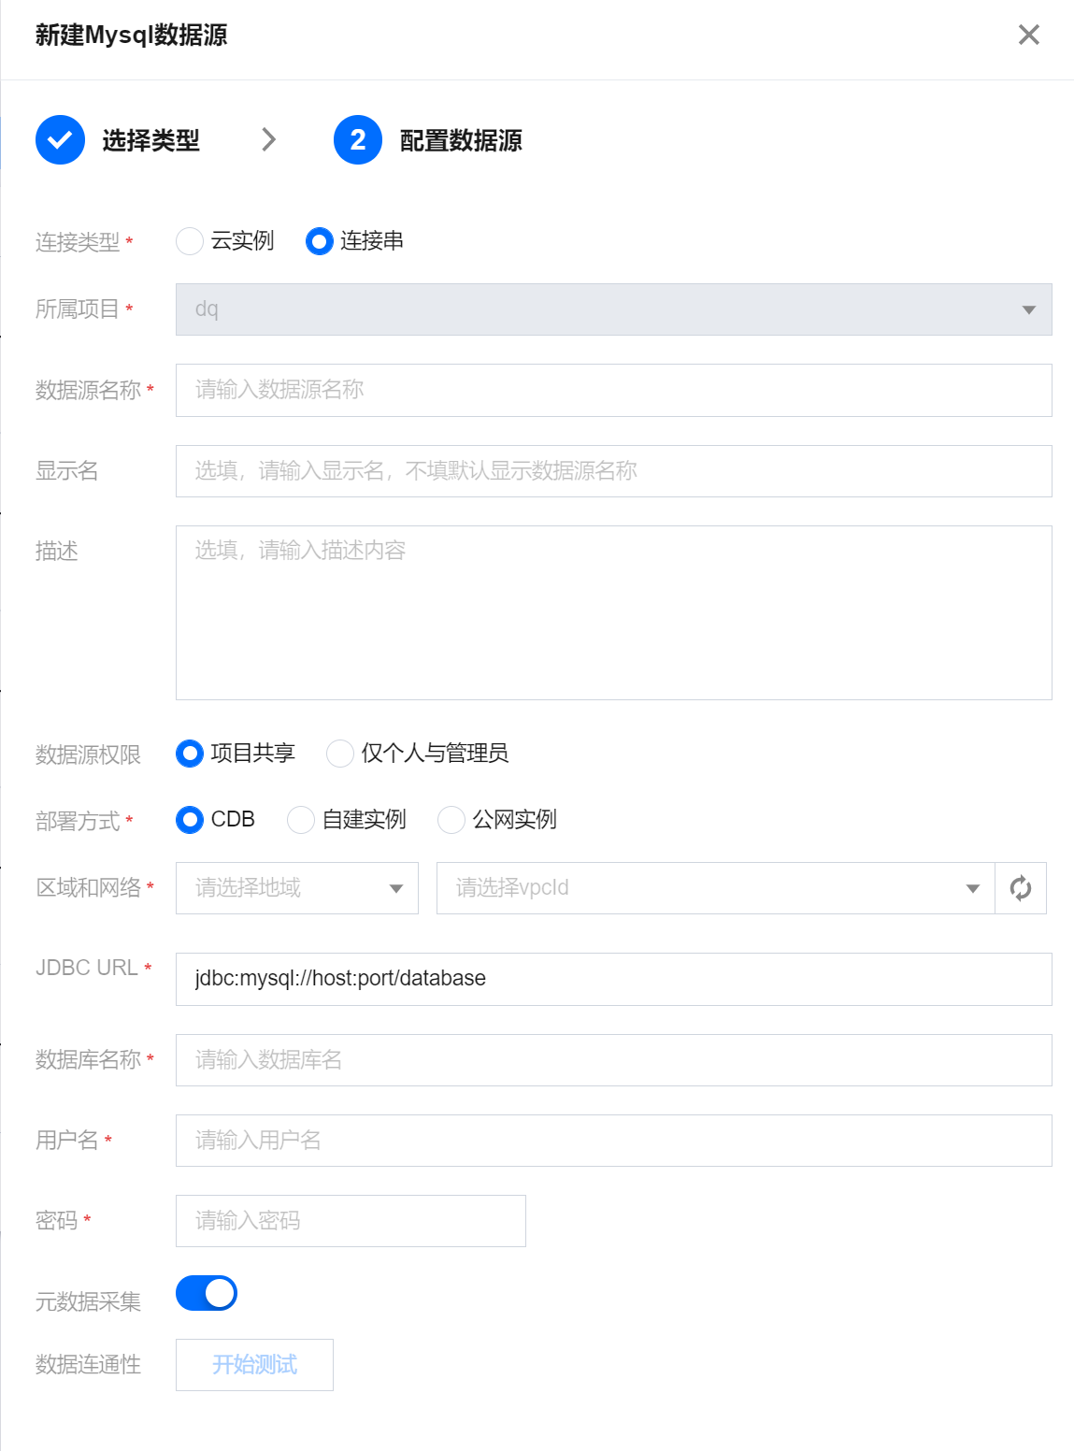Focus the JDBC URL text field
This screenshot has height=1451, width=1074.
coord(613,979)
